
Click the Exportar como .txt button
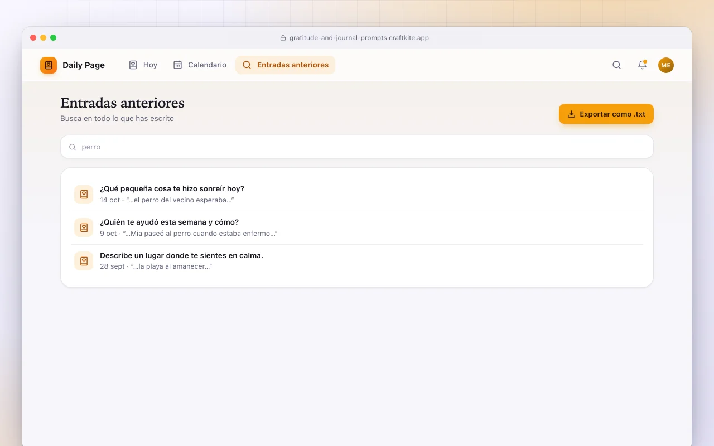click(606, 114)
